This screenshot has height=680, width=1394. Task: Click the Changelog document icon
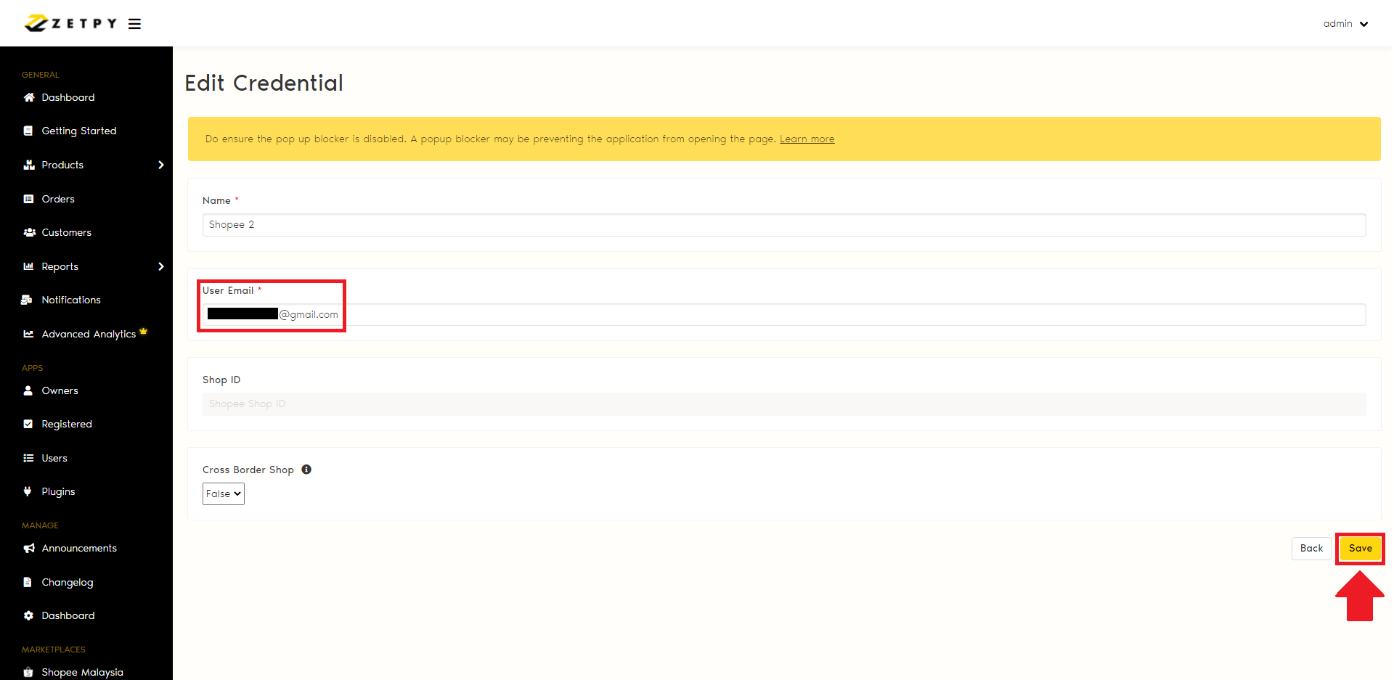pyautogui.click(x=28, y=582)
